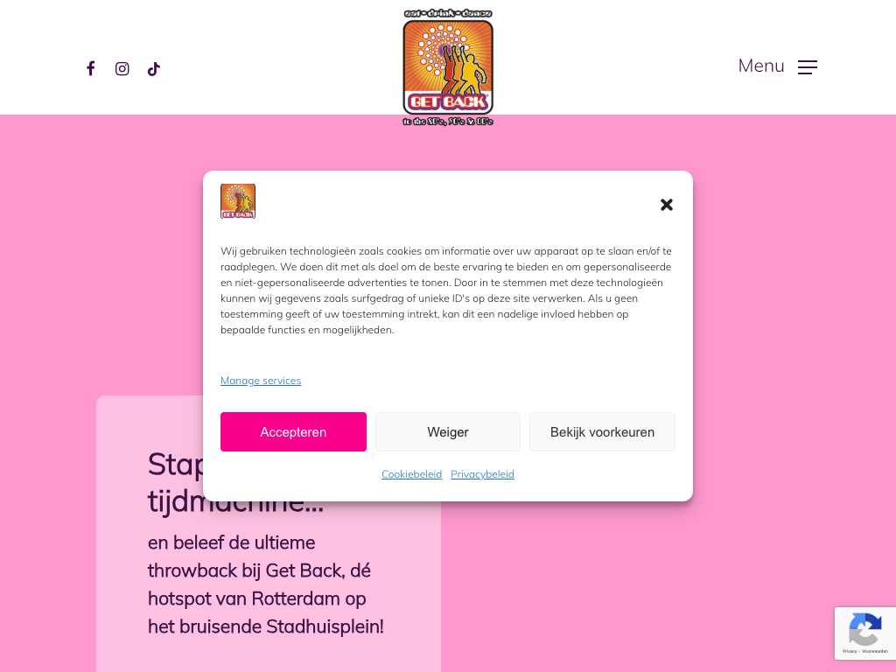
Task: Open Bekijk voorkeuren preferences
Action: (x=602, y=432)
